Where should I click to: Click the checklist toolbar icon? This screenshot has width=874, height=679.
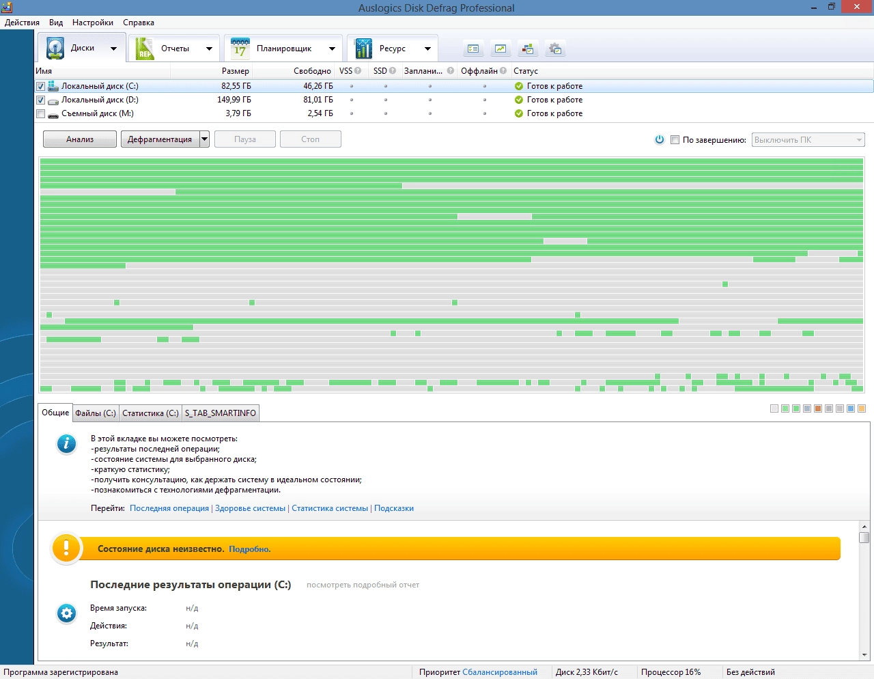point(473,48)
